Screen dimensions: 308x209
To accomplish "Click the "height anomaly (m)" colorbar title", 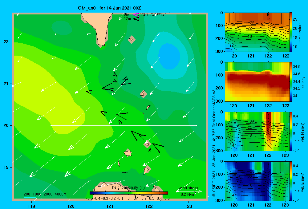I will point(128,187).
